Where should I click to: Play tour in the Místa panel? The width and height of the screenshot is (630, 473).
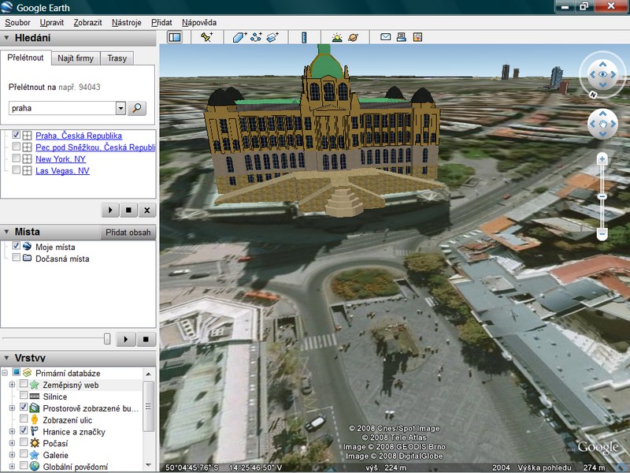pyautogui.click(x=126, y=340)
